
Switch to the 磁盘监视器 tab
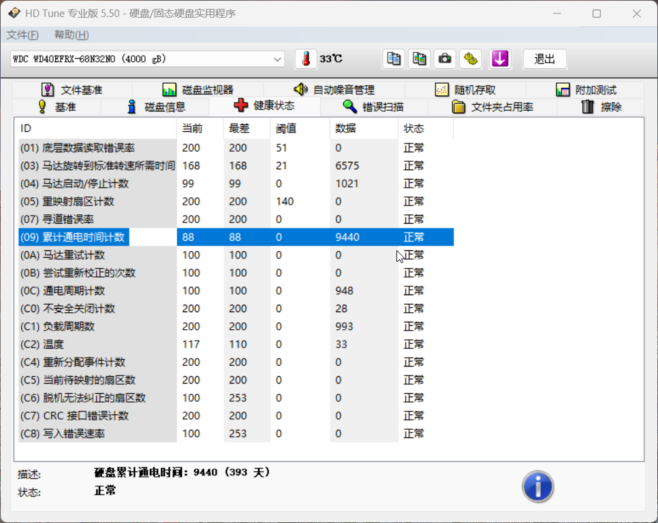pos(198,90)
